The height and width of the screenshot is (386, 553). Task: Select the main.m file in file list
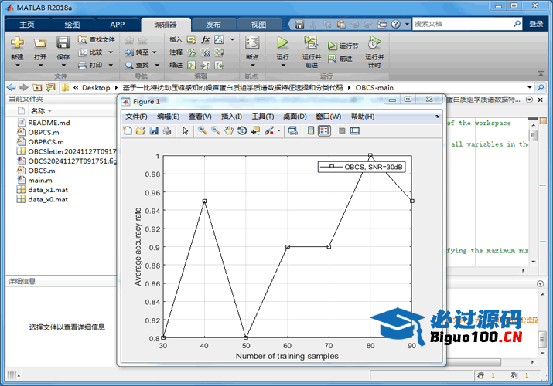tap(41, 180)
